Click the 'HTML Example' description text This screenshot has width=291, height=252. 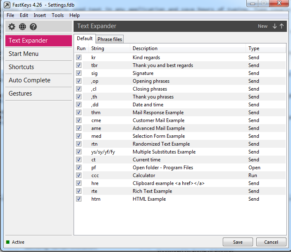click(149, 199)
